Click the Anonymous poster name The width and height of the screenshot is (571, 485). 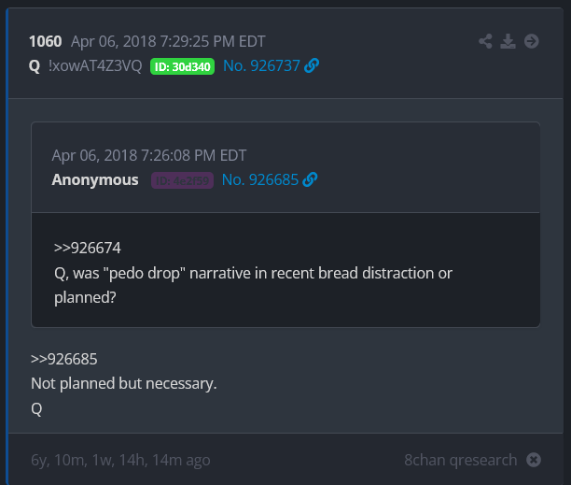pos(95,179)
